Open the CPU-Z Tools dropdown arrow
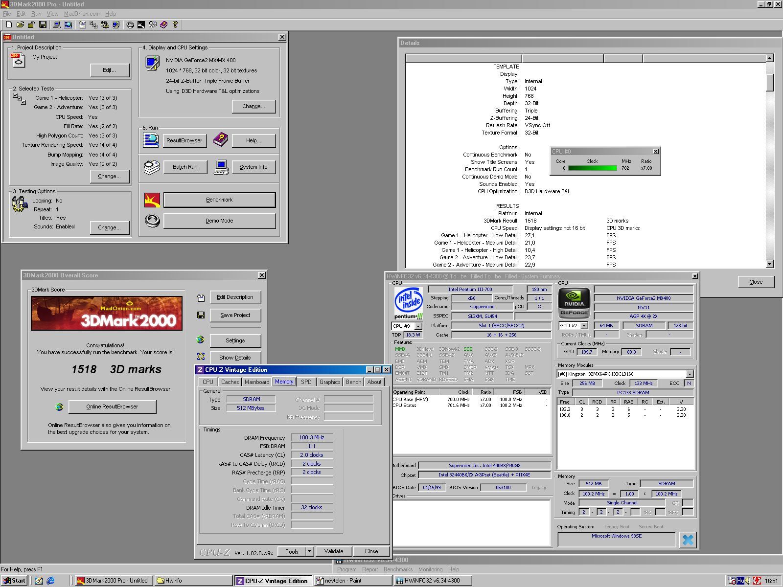Viewport: 783px width, 587px height. pos(309,551)
